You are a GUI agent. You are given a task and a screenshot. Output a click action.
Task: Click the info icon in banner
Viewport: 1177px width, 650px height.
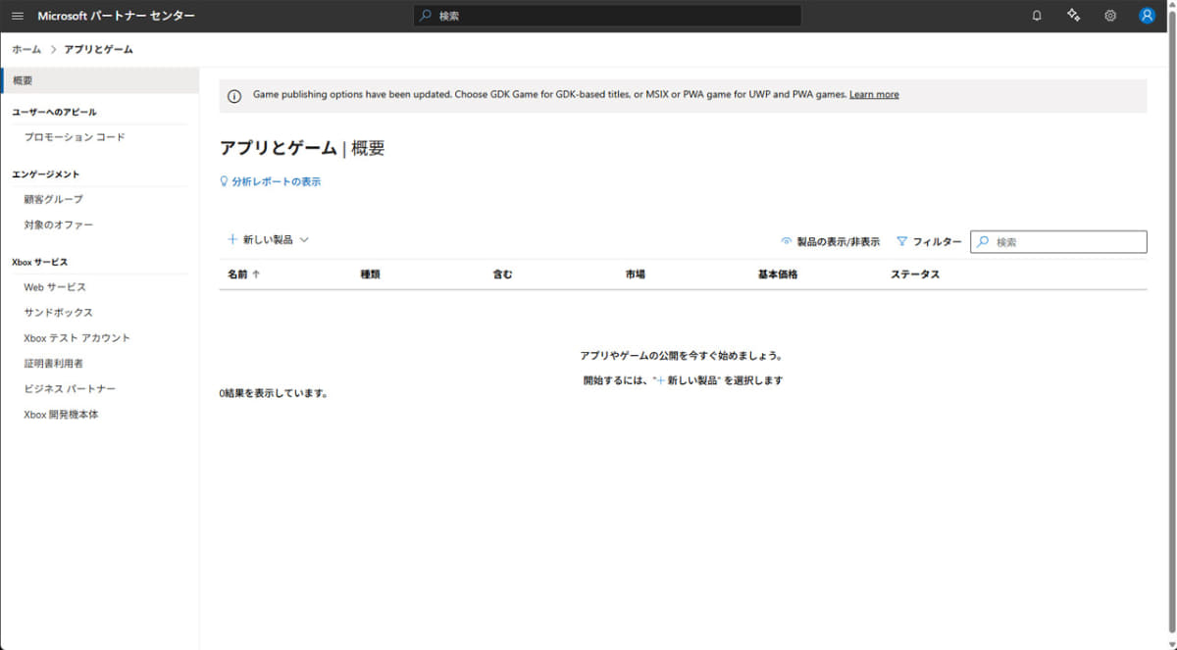[234, 95]
